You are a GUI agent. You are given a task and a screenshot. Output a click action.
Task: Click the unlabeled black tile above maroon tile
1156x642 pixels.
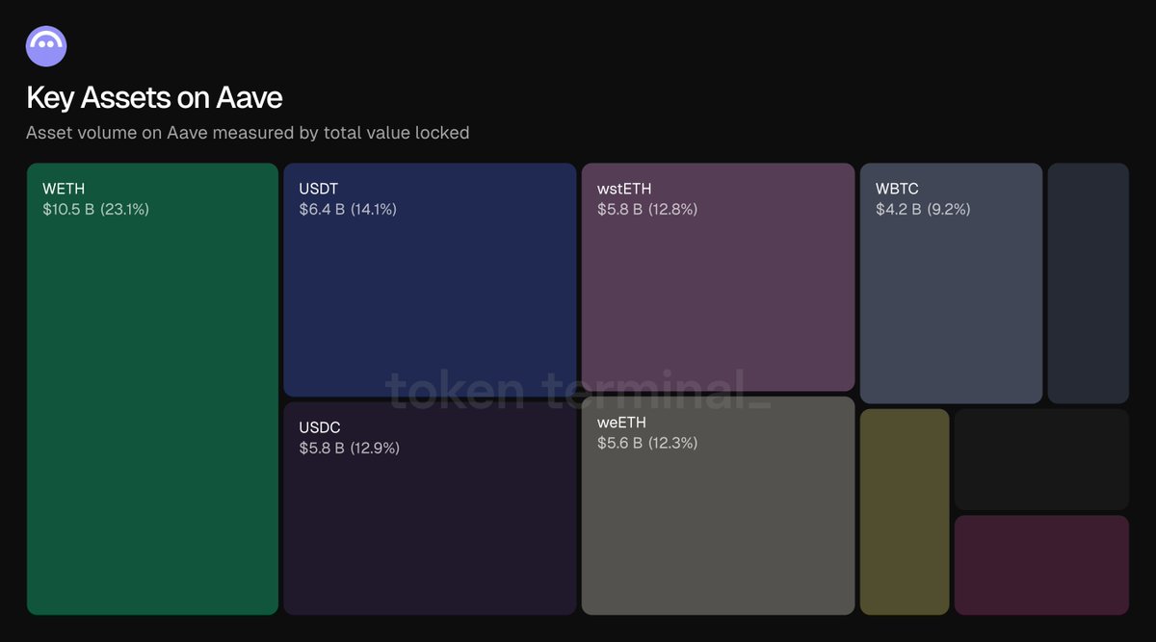coord(1041,459)
